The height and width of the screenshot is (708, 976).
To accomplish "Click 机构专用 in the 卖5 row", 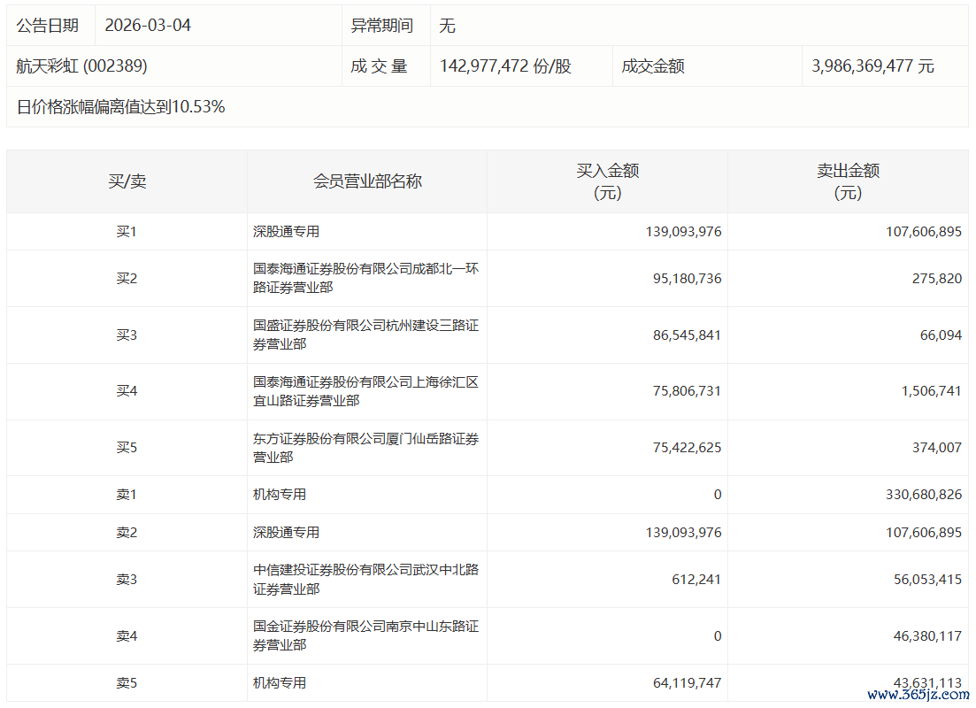I will 280,683.
